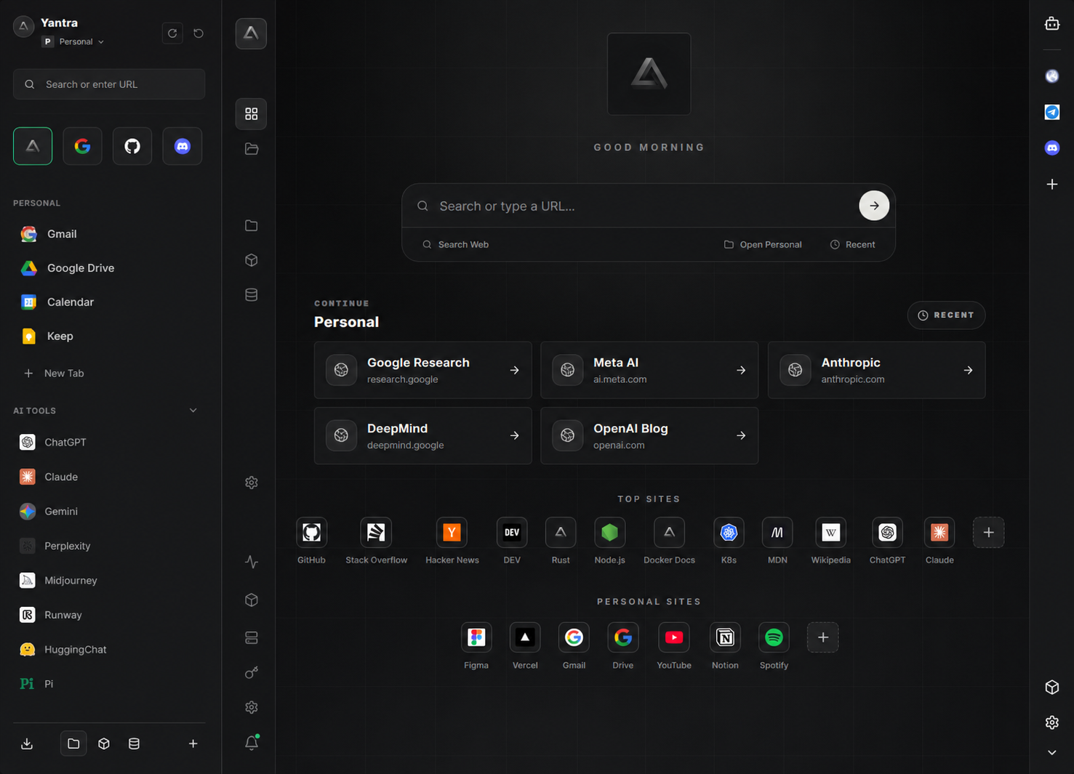Open the GitHub top site shortcut
Screen dimensions: 1074x774
coord(311,533)
